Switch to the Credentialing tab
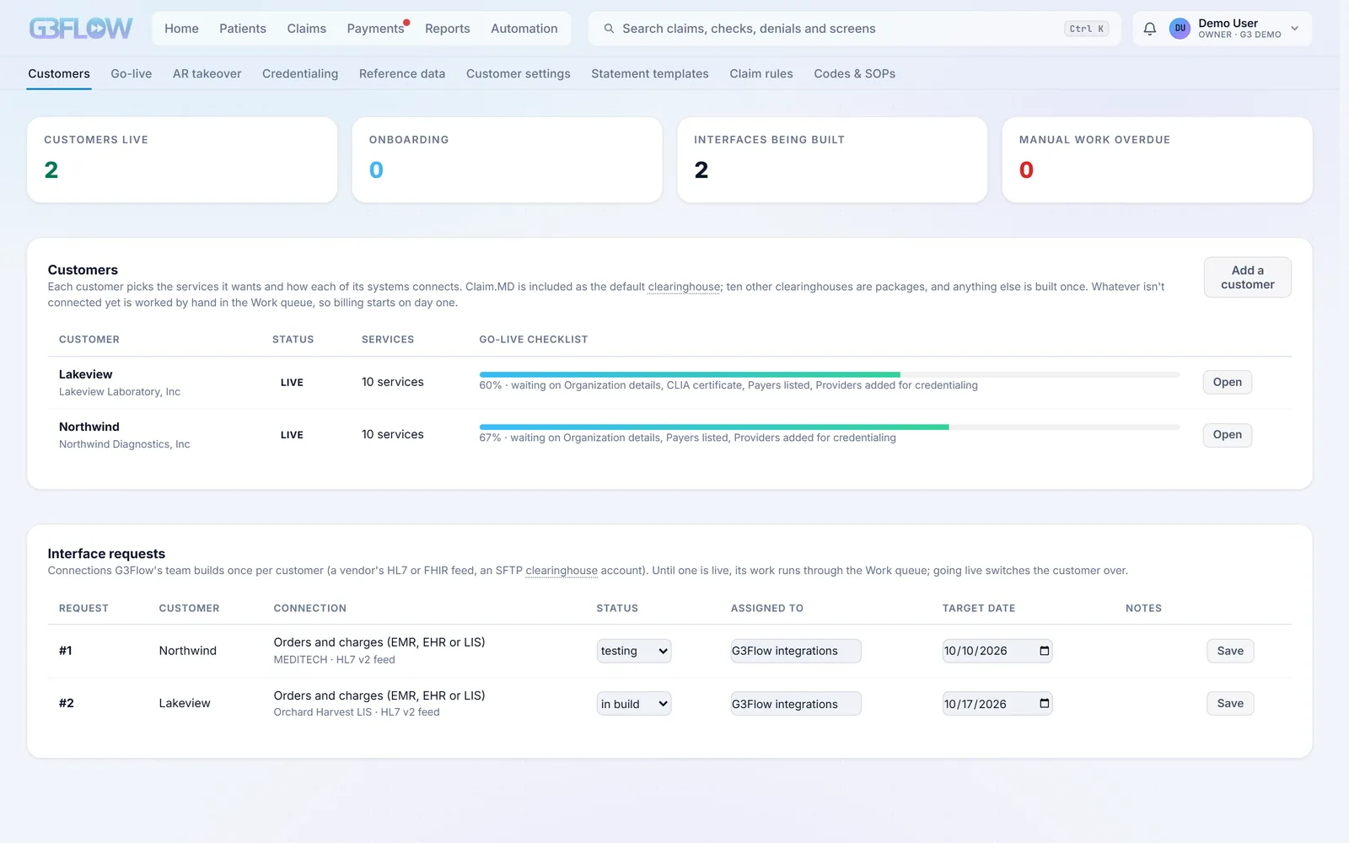The image size is (1349, 843). [300, 74]
